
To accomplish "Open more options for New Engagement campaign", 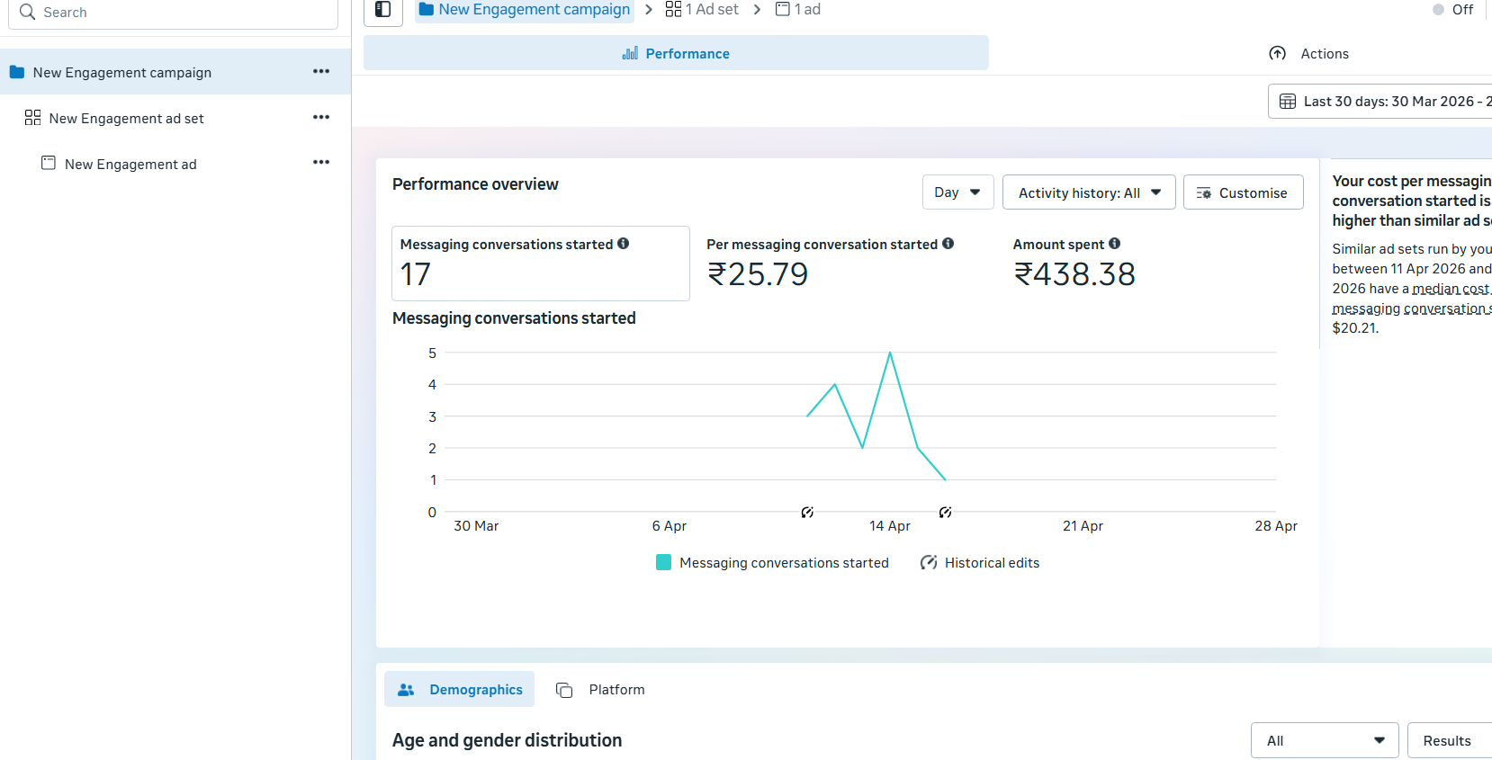I will 321,71.
